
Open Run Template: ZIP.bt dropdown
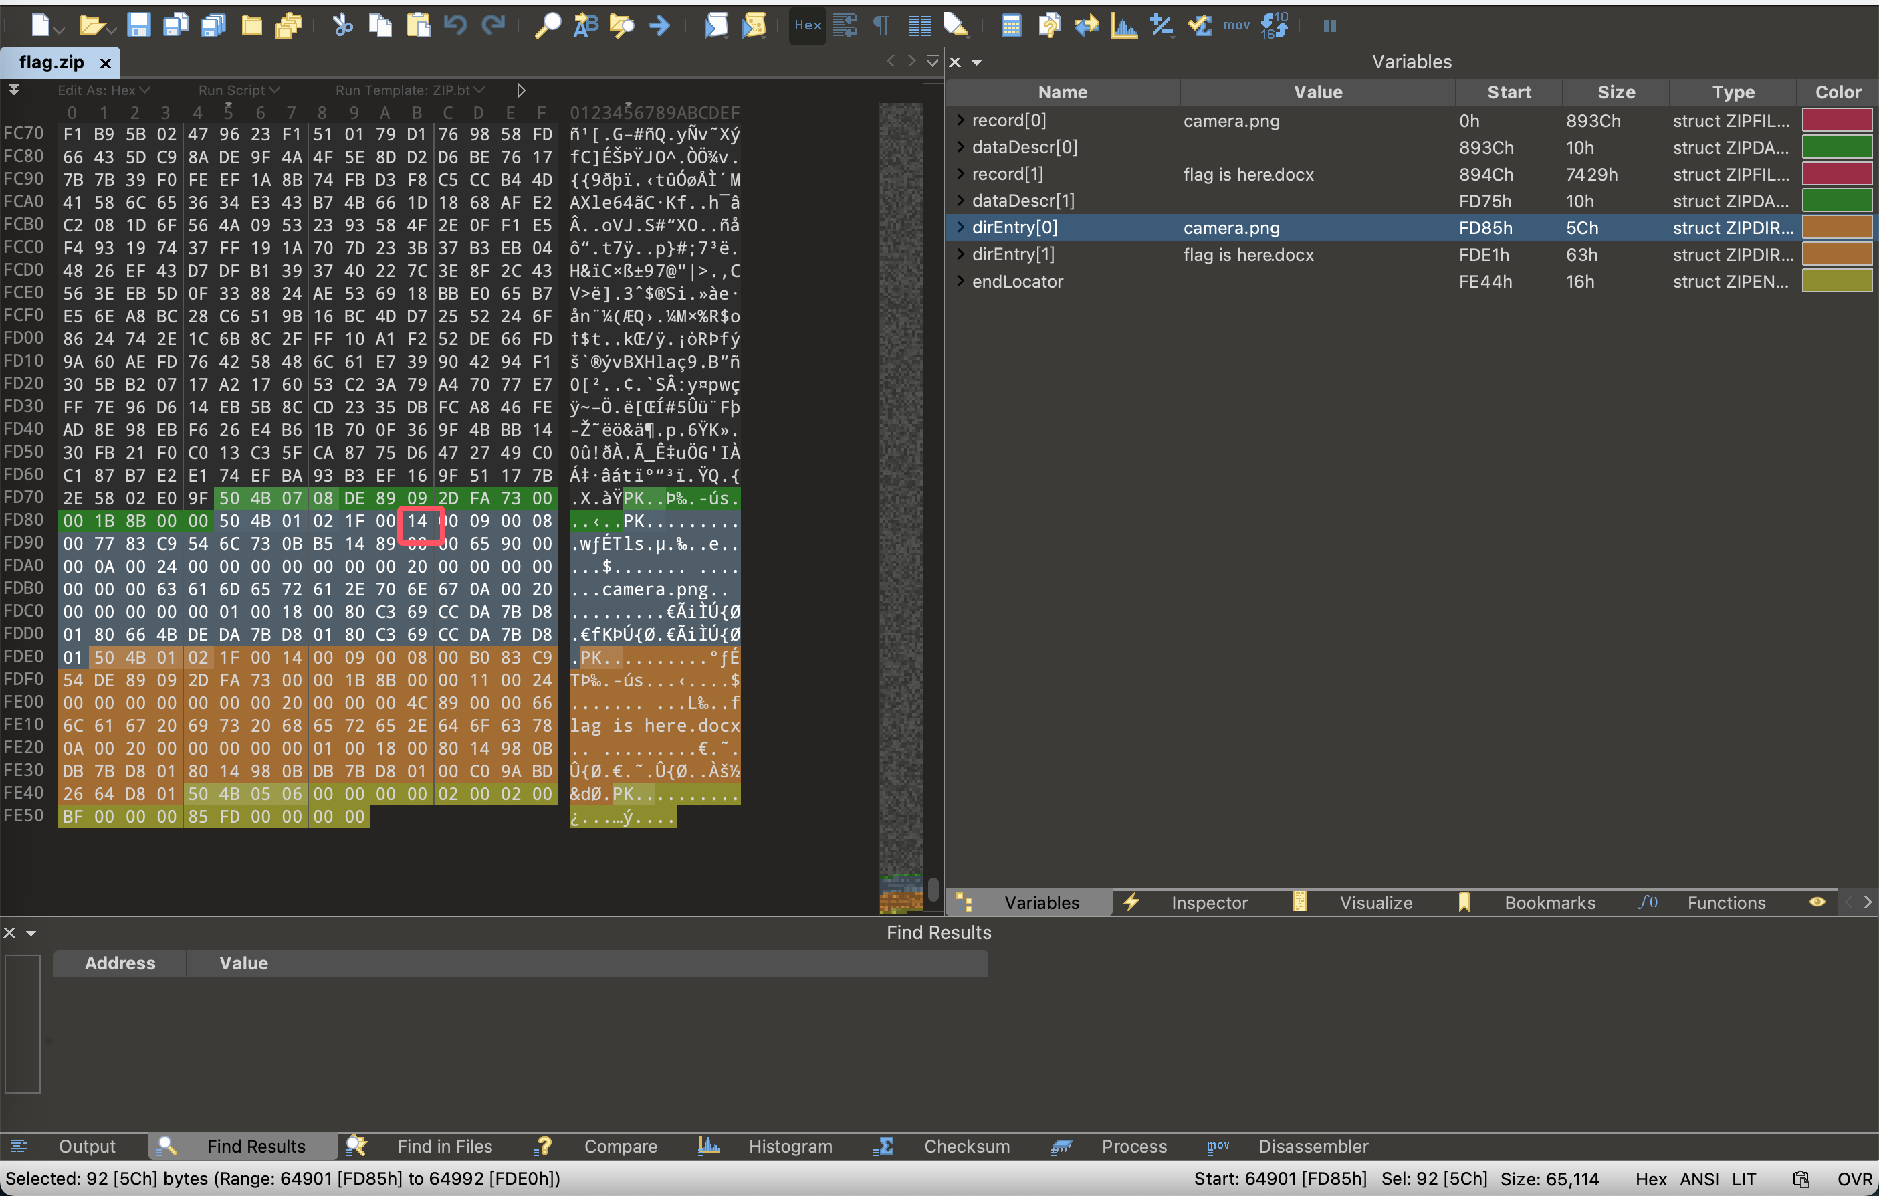point(411,90)
